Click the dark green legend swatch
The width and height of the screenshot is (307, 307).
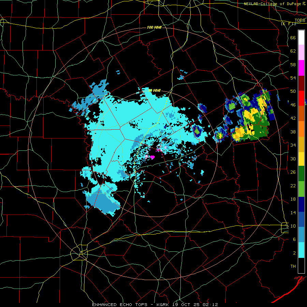click(301, 174)
